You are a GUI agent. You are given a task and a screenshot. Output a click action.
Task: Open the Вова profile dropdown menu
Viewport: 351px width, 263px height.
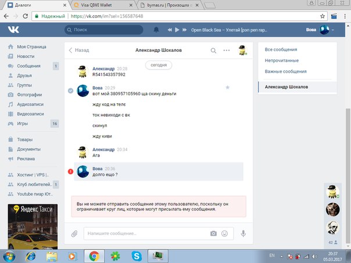point(320,29)
